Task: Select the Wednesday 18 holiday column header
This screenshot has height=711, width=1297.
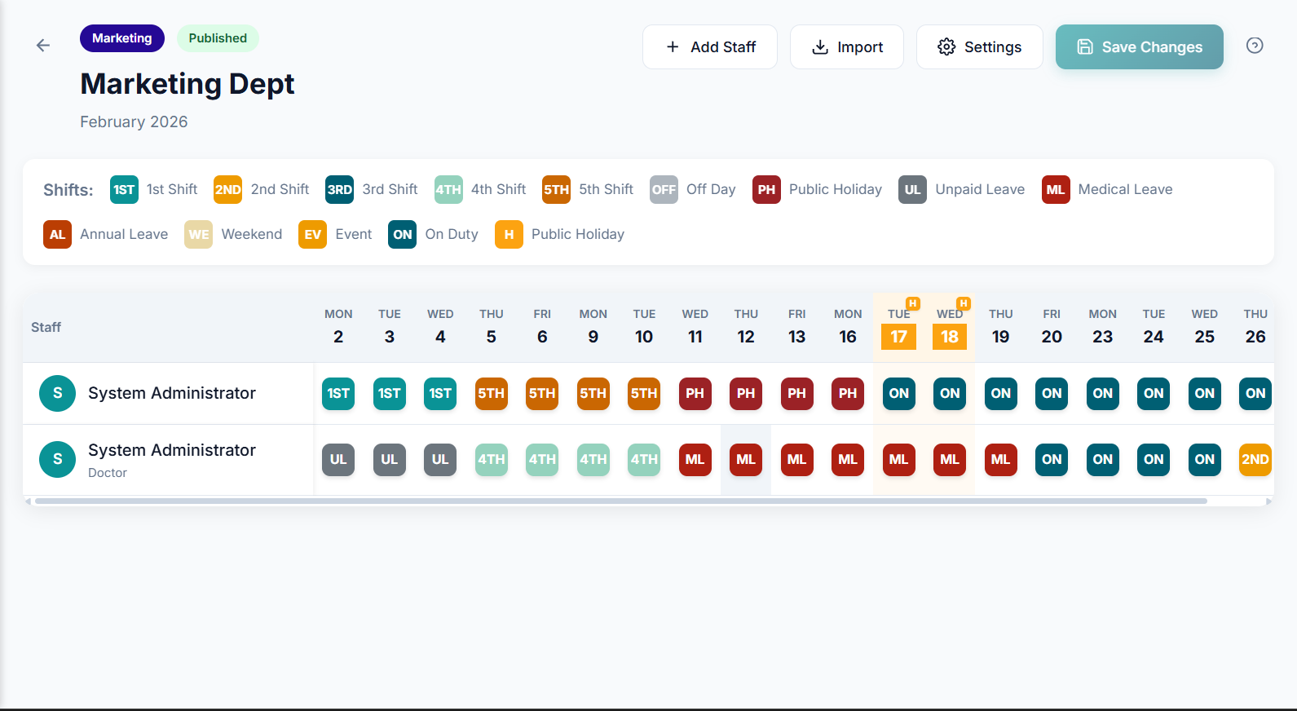Action: coord(950,328)
